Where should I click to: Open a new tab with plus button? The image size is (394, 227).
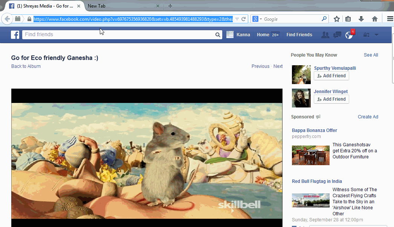[x=170, y=6]
